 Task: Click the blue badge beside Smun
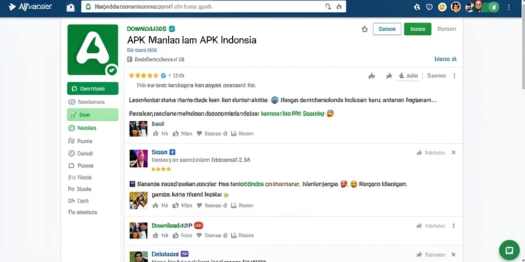[x=172, y=152]
